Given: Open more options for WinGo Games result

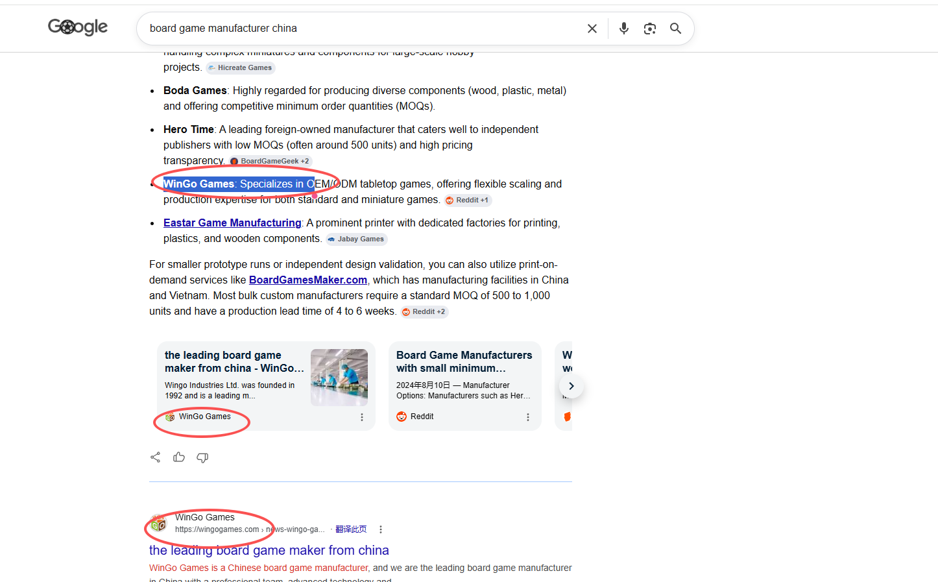Looking at the screenshot, I should click(x=381, y=529).
